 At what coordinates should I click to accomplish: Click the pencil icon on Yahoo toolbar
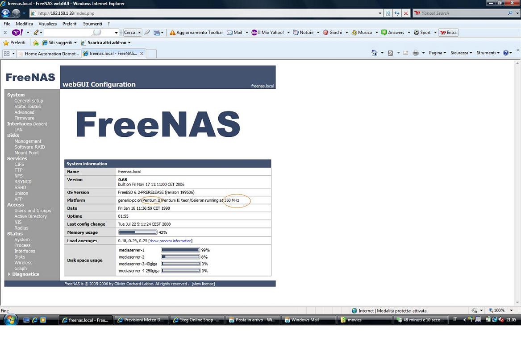point(36,33)
